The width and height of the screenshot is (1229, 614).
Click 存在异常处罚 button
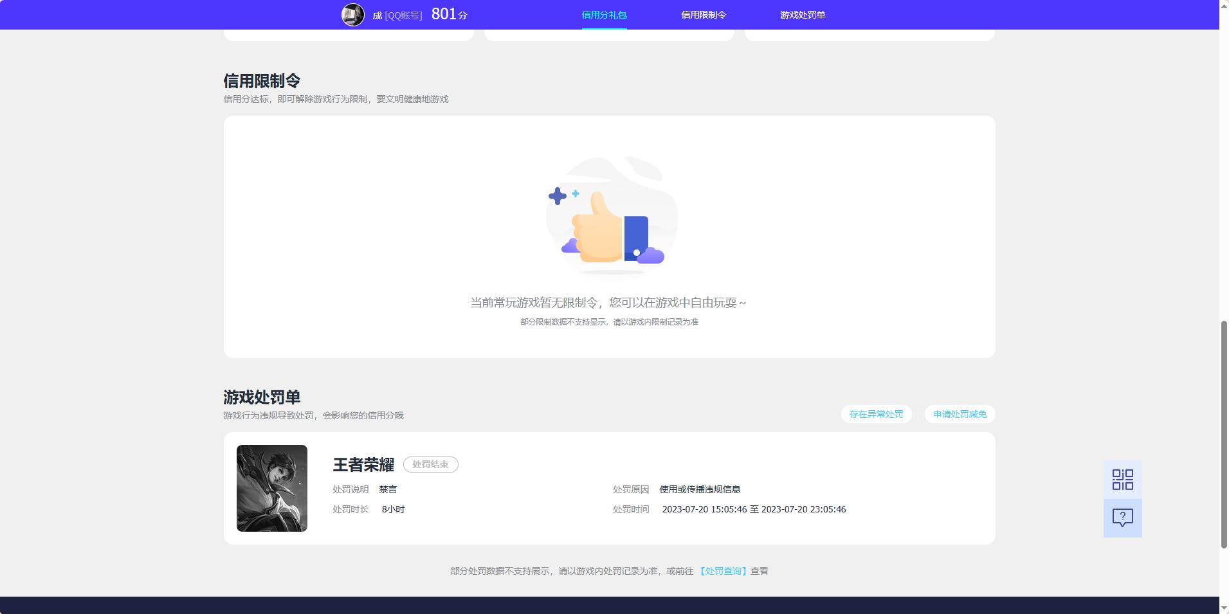[876, 414]
